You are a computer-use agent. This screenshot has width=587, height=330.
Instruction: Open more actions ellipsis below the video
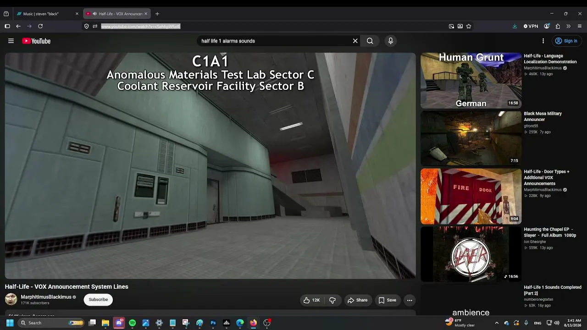click(x=410, y=300)
